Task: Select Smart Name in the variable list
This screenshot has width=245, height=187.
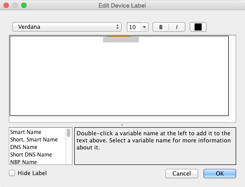Action: point(26,132)
